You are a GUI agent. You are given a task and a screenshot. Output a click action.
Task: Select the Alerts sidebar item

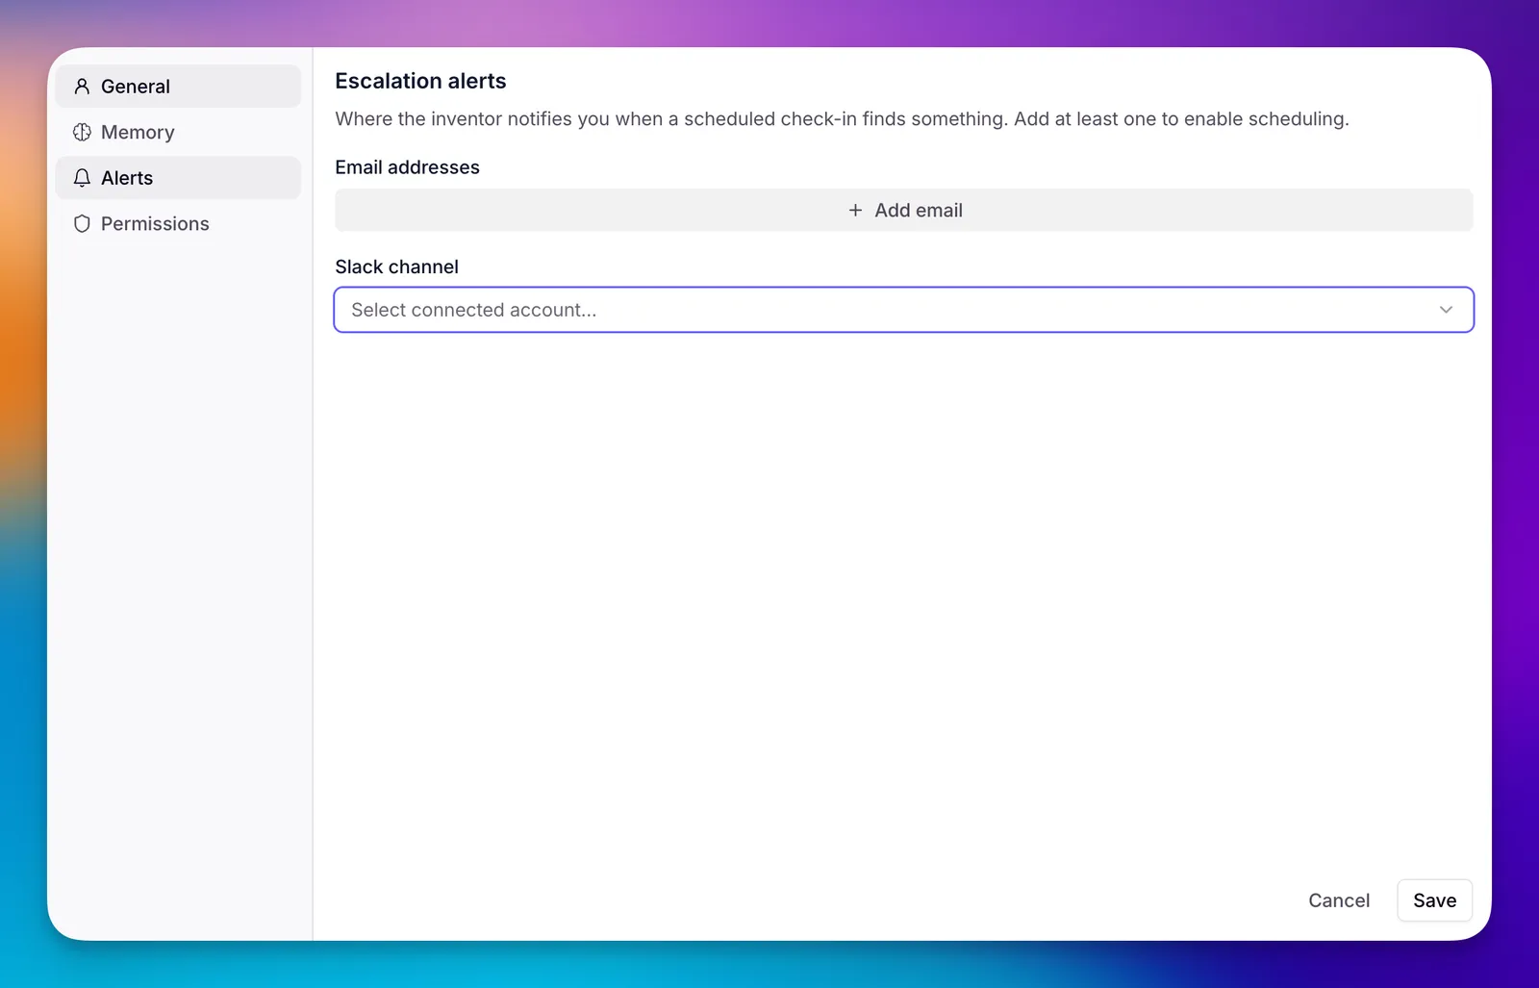pos(178,178)
